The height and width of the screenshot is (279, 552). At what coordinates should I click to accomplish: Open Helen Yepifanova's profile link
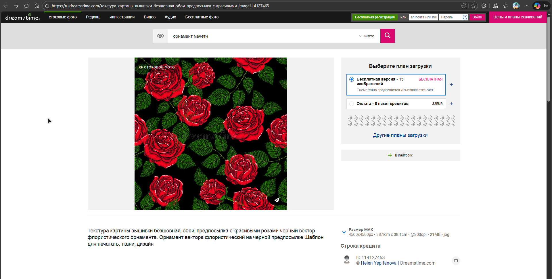tap(379, 263)
